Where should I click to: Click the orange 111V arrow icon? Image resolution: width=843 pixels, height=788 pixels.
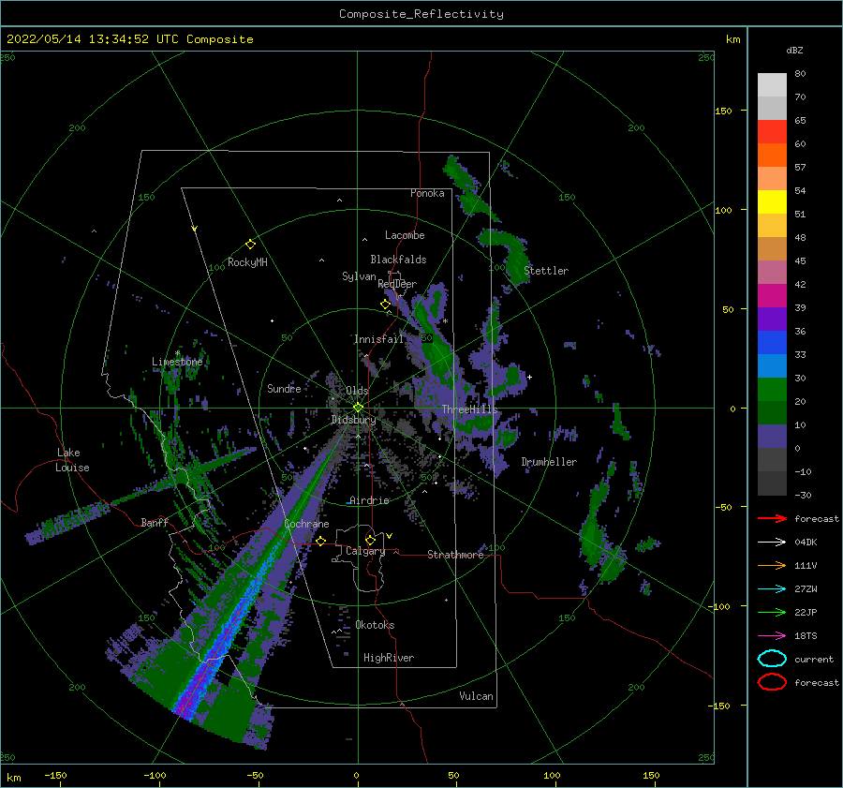click(772, 565)
